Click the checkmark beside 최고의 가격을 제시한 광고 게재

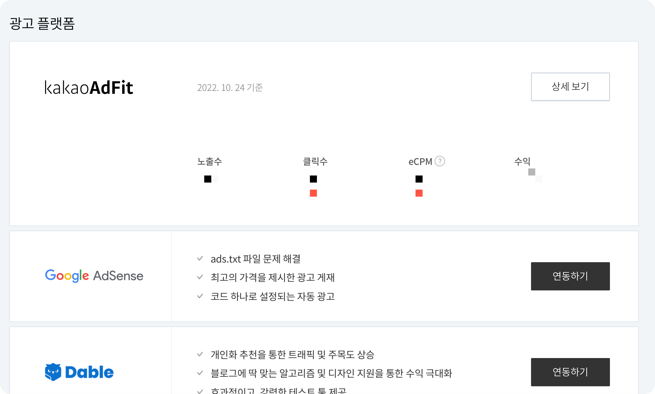(200, 277)
